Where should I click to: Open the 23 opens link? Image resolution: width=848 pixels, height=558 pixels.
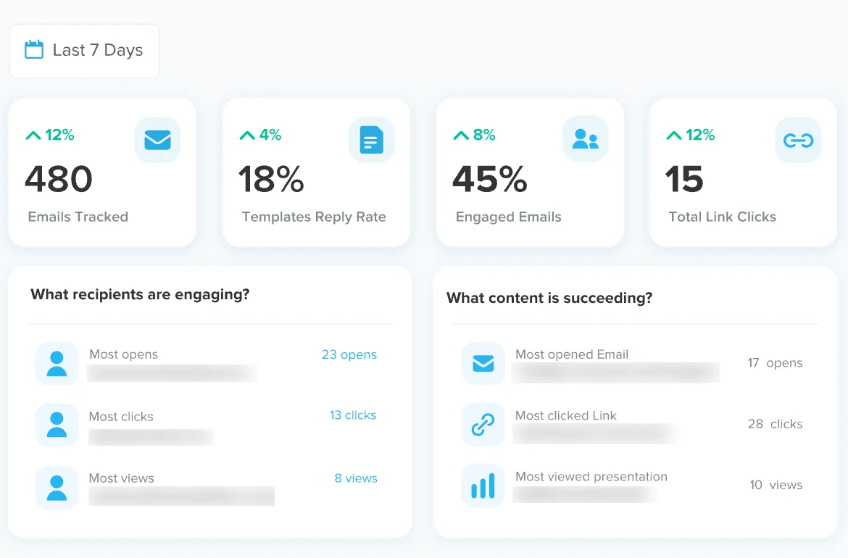point(349,354)
